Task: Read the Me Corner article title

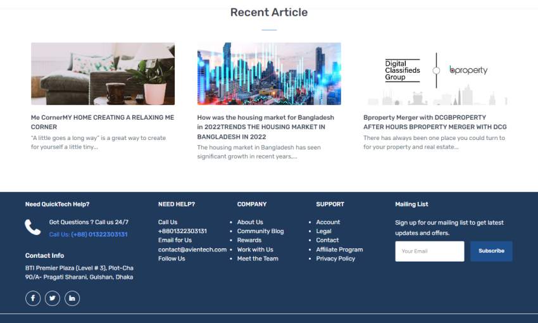Action: click(x=103, y=122)
